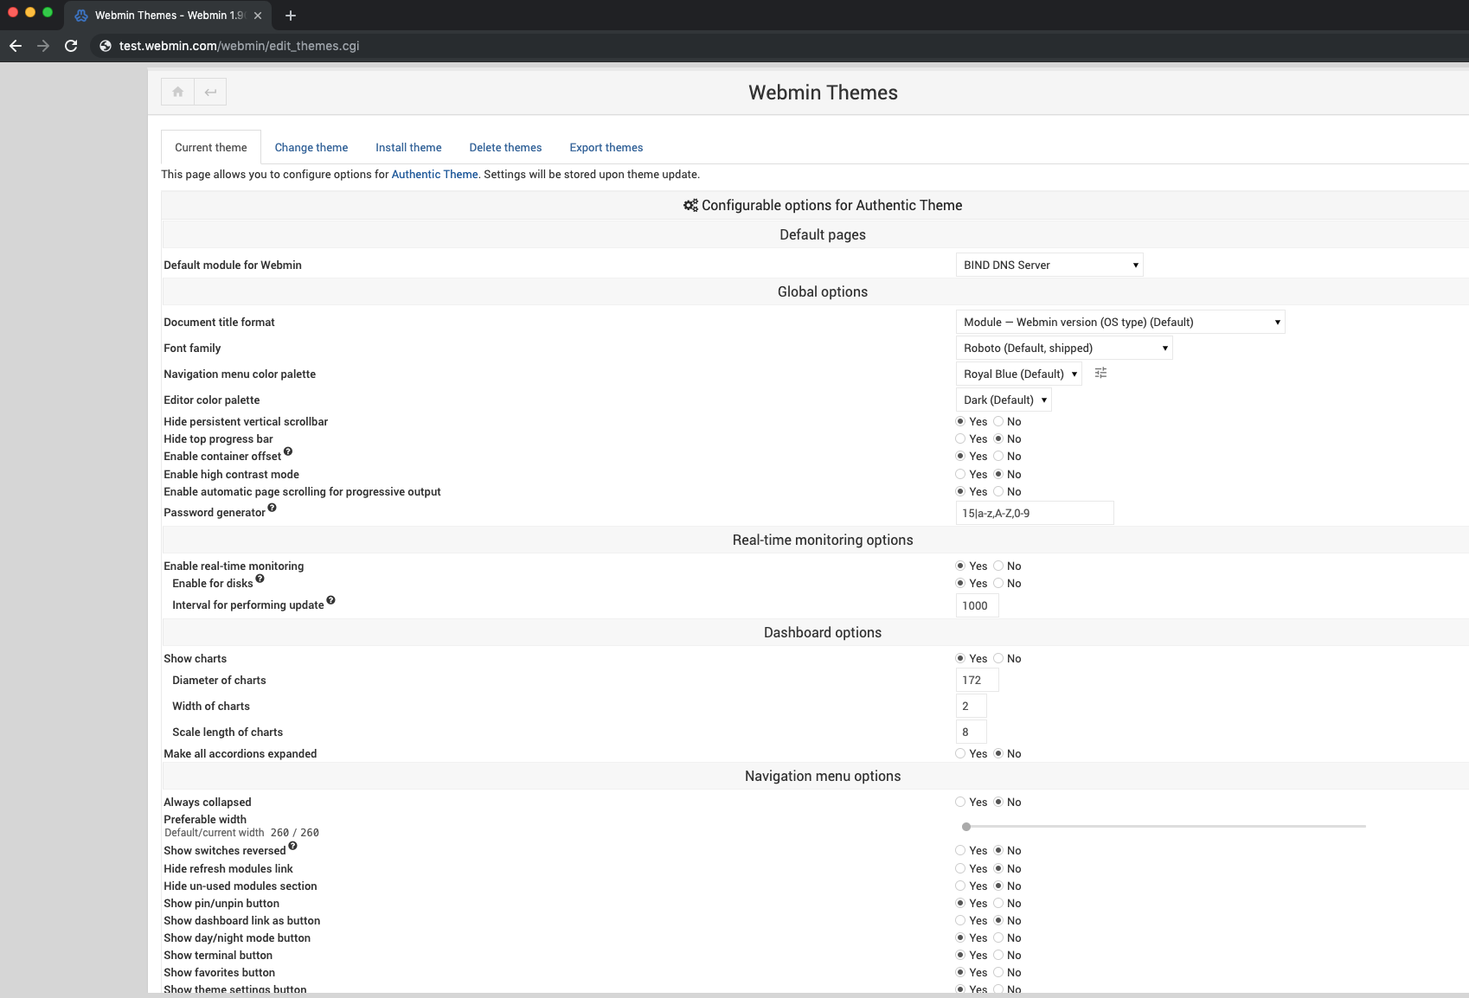
Task: Click the return arrow icon next to home
Action: pyautogui.click(x=210, y=92)
